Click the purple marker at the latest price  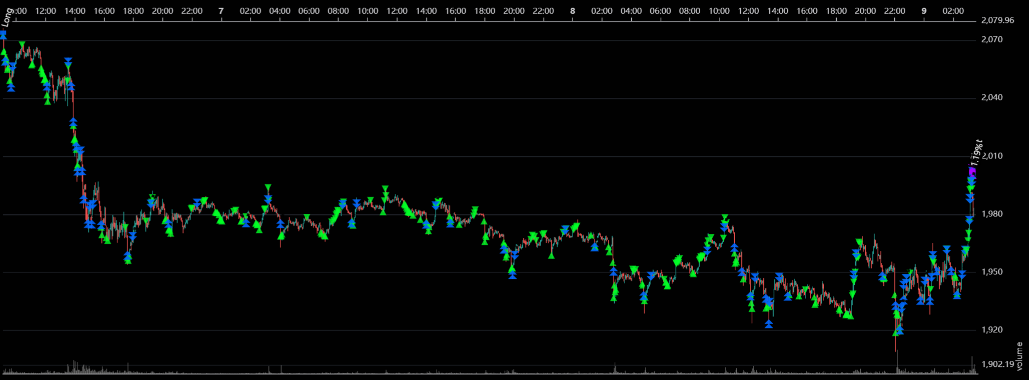tap(972, 171)
